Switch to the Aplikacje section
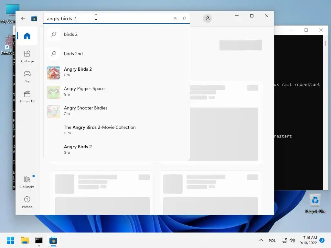The width and height of the screenshot is (331, 248). (x=27, y=57)
